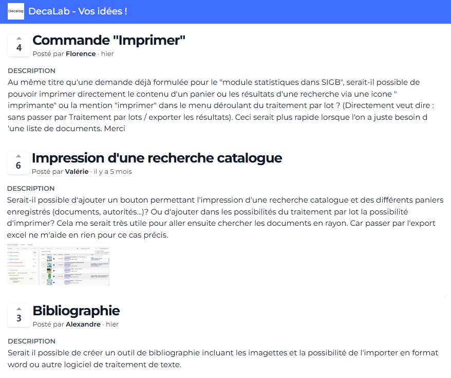Image resolution: width=451 pixels, height=378 pixels.
Task: Upvote the "Impression d'une recherche catalogue" idea
Action: (x=18, y=155)
